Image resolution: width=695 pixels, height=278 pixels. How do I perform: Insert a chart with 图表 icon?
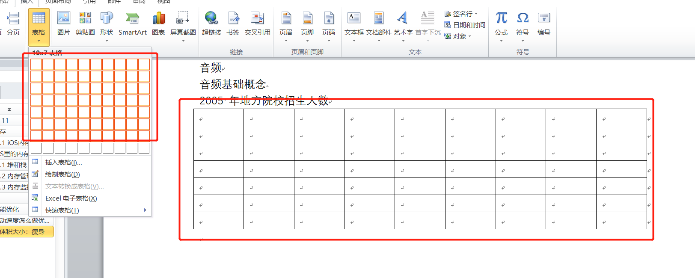pos(158,23)
